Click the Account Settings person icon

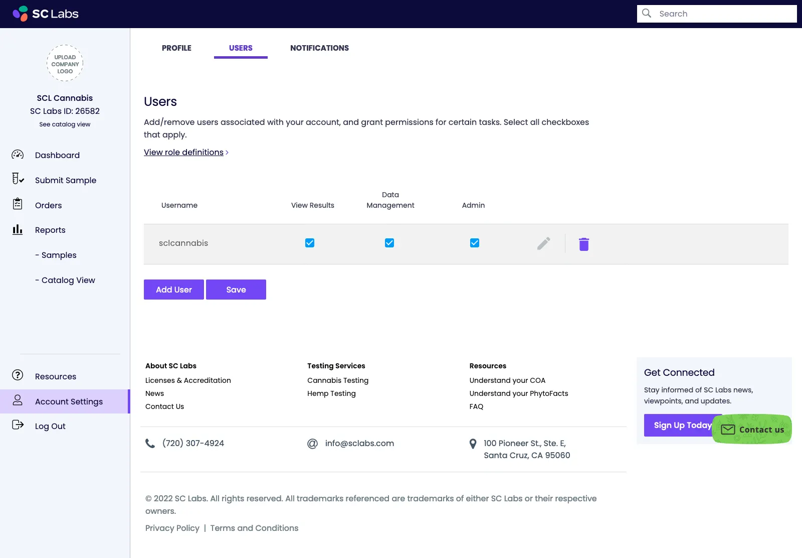pyautogui.click(x=18, y=400)
